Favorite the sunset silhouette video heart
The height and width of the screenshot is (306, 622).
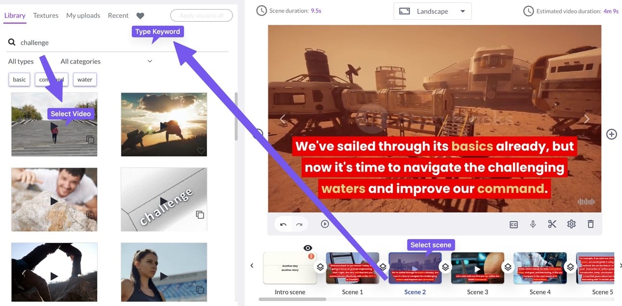pyautogui.click(x=201, y=151)
